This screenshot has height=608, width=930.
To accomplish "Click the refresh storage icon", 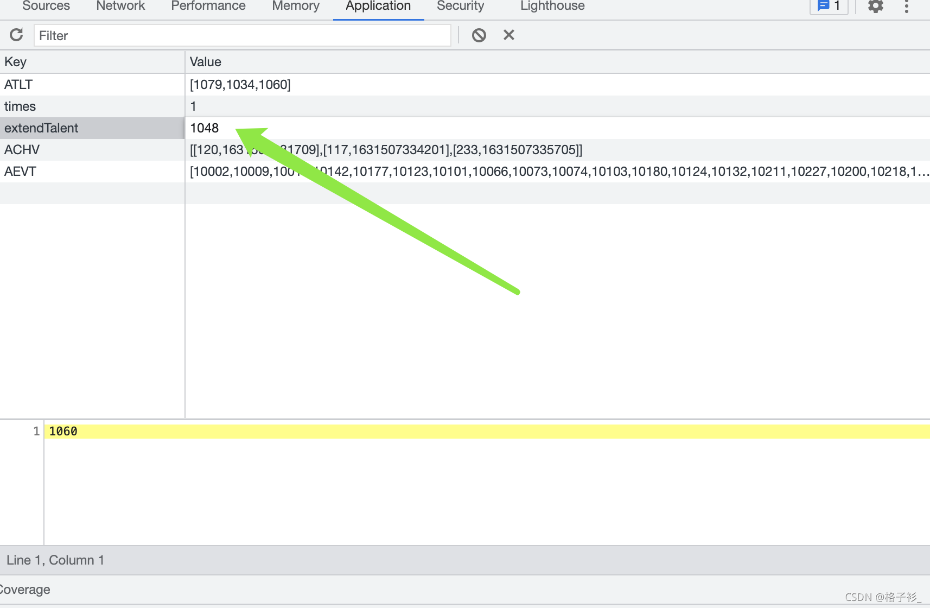I will (x=16, y=35).
